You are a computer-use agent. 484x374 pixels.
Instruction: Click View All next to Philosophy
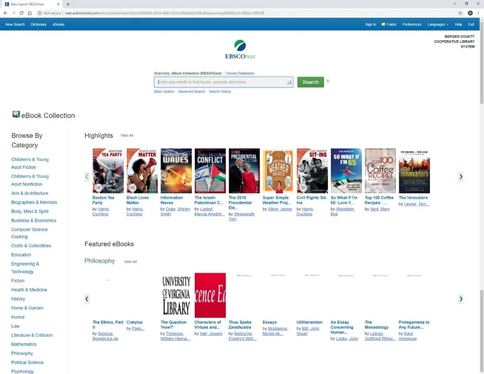(x=131, y=262)
